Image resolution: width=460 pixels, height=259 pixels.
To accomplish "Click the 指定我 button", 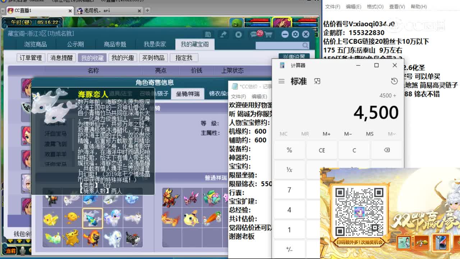I will click(184, 58).
